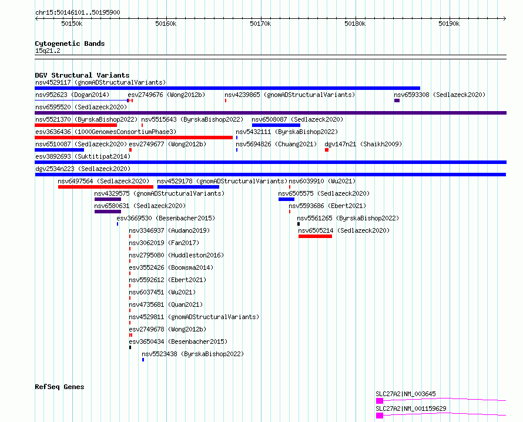The image size is (523, 422).
Task: Click nsv6505214 (Sedlazeck2020) label
Action: coord(344,230)
